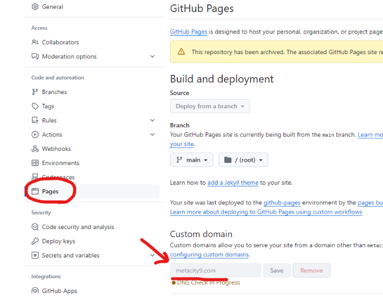The height and width of the screenshot is (299, 383).
Task: Open the / (root) folder dropdown
Action: 243,160
